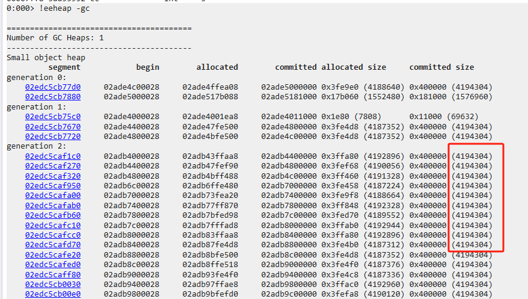Open segment link 02edc5cb7720
The width and height of the screenshot is (528, 299).
point(53,137)
